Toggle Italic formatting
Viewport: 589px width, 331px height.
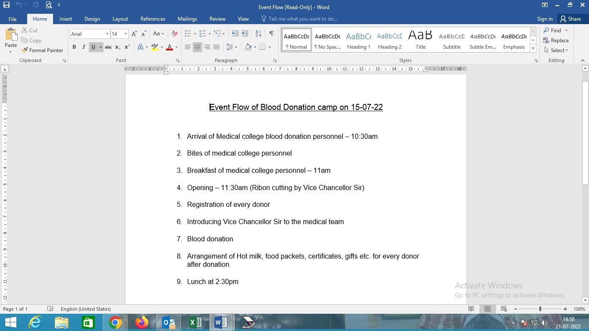[x=84, y=47]
